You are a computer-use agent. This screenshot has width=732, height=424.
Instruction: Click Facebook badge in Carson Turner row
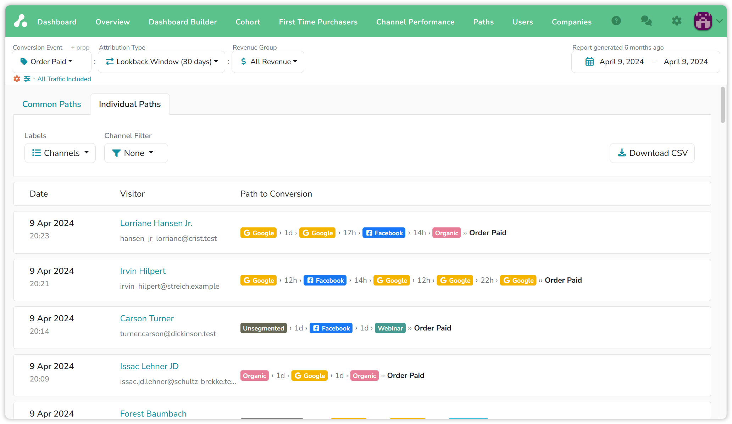point(331,328)
